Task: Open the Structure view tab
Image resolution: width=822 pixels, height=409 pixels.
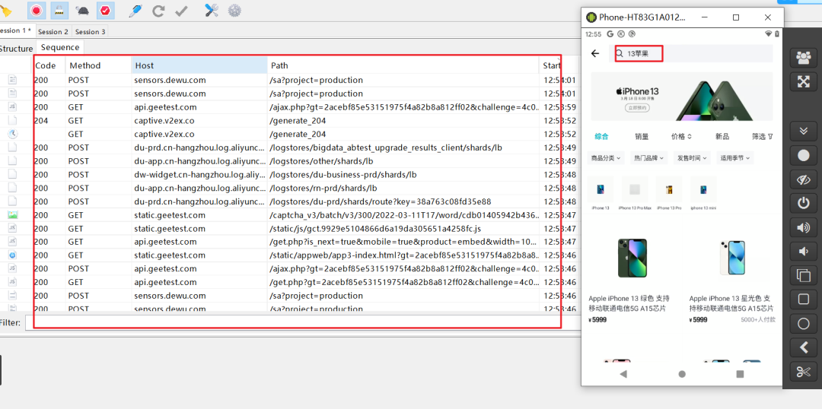Action: tap(16, 48)
